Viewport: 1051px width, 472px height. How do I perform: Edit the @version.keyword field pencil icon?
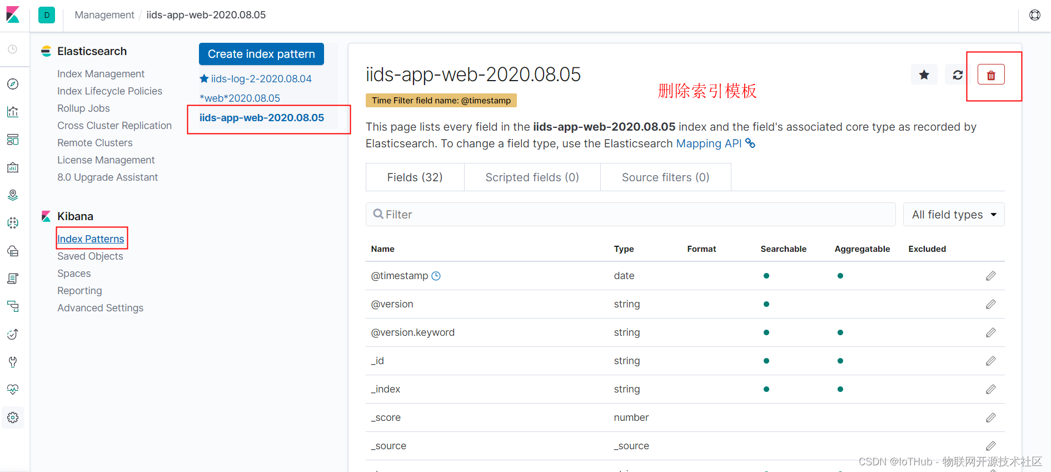[990, 332]
